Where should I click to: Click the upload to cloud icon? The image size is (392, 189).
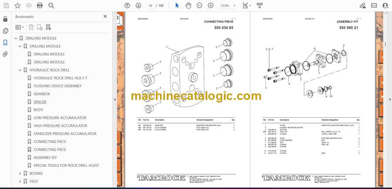click(29, 6)
